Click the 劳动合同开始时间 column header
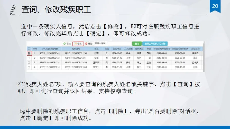The image size is (230, 129). coord(162,48)
